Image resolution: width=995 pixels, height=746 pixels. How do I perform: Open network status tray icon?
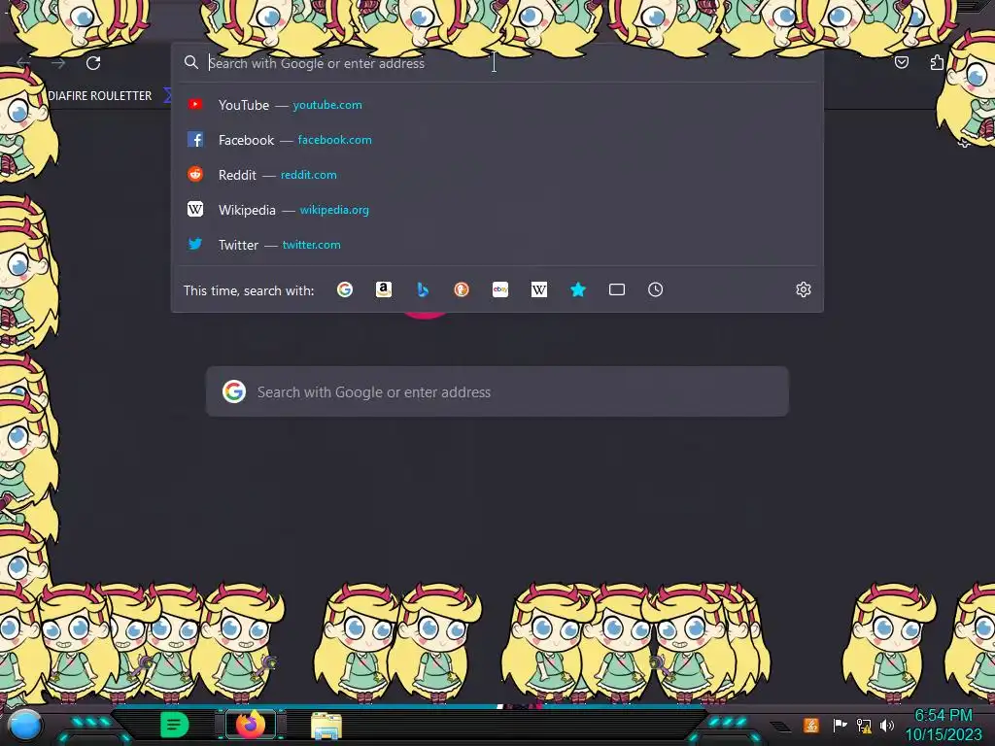coord(864,725)
